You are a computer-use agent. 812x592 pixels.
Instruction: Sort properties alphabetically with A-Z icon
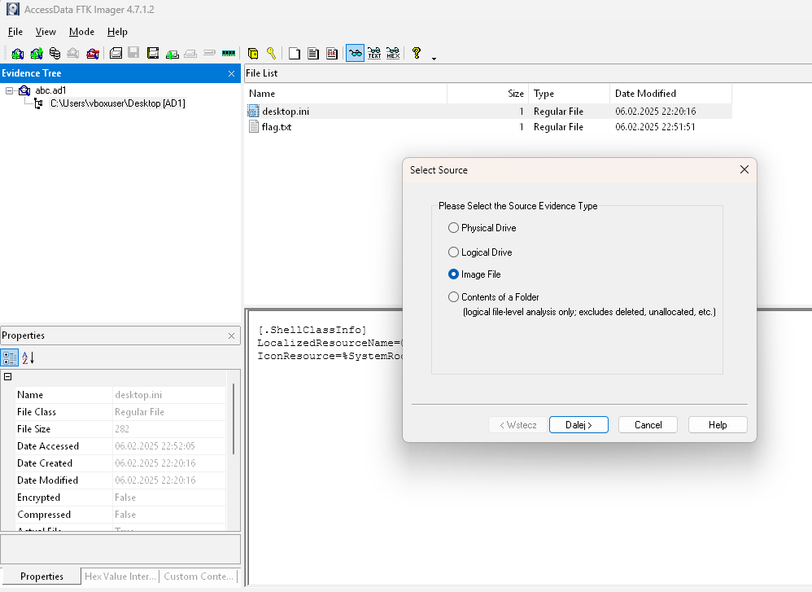(x=28, y=357)
